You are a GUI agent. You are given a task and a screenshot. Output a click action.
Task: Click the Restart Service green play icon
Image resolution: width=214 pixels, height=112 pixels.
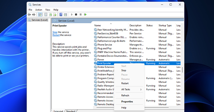[x=85, y=15]
